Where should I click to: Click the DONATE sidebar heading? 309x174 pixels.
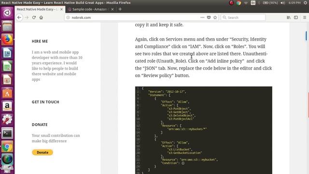40,125
